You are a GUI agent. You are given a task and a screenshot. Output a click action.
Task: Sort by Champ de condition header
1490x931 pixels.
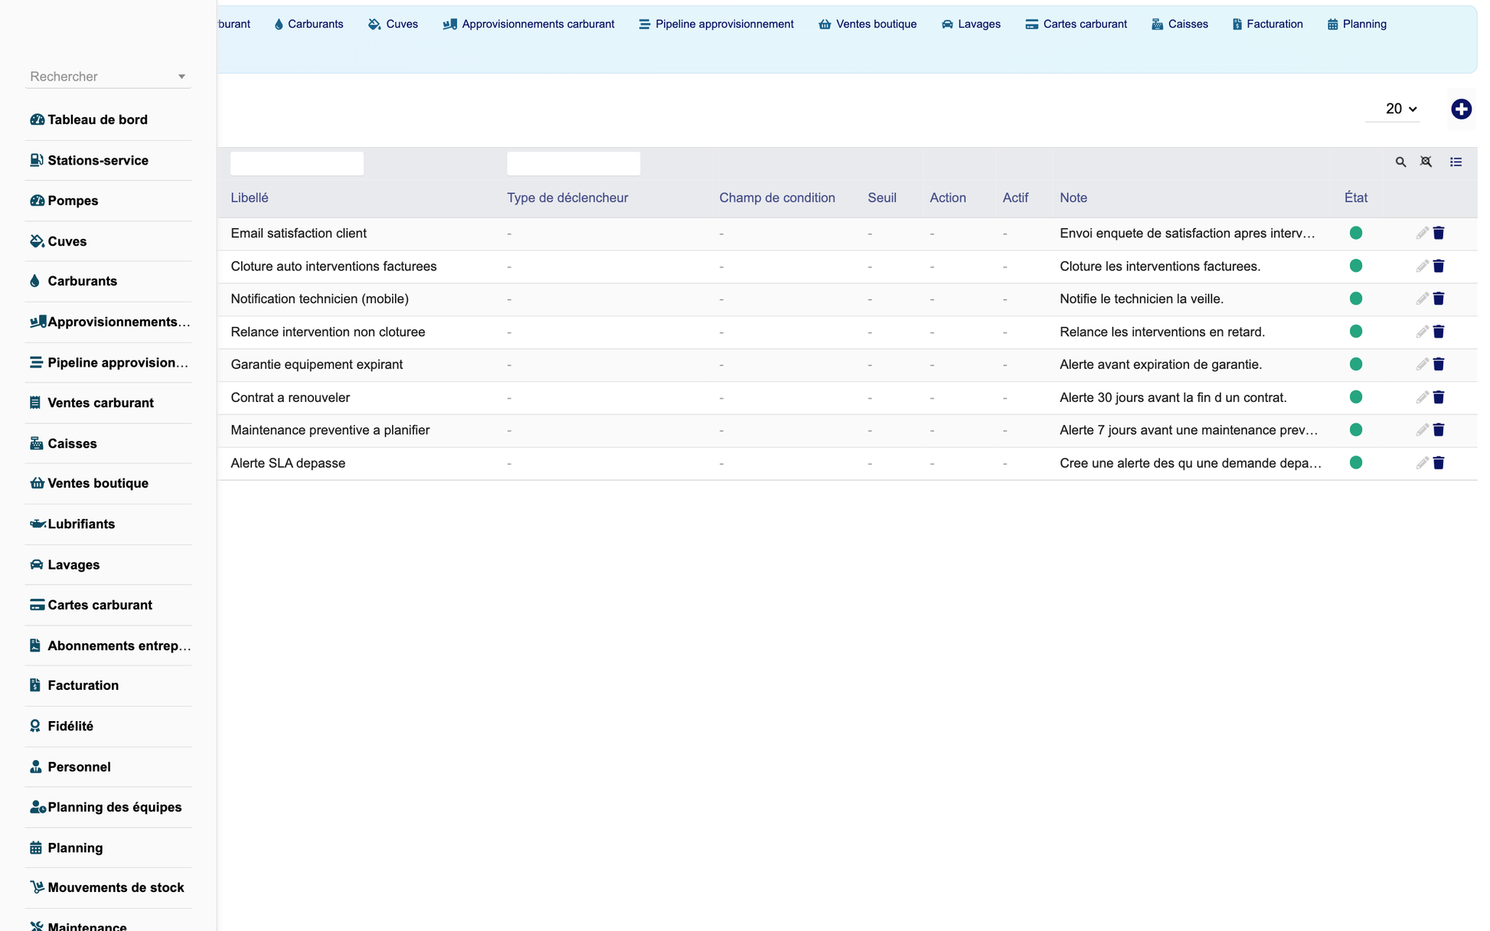[777, 198]
